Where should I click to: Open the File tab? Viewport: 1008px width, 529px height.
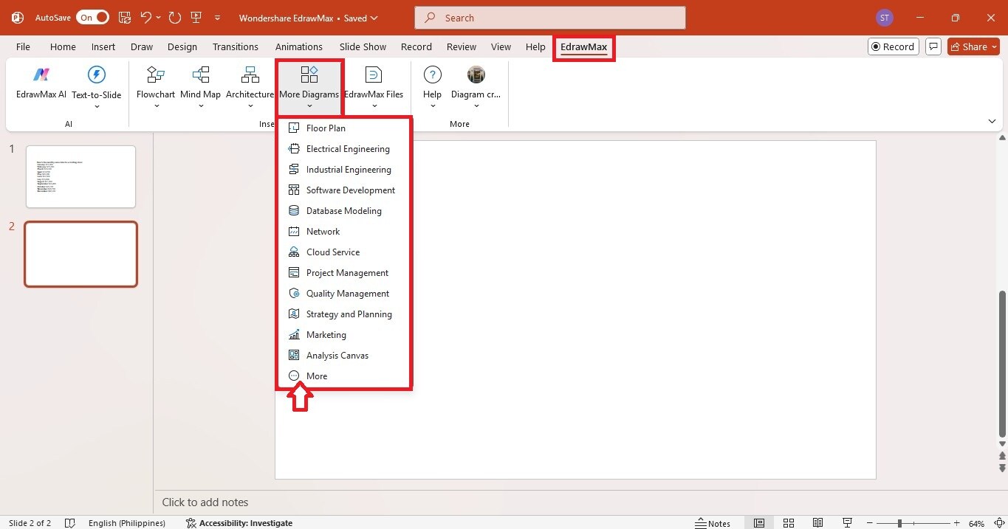click(23, 46)
